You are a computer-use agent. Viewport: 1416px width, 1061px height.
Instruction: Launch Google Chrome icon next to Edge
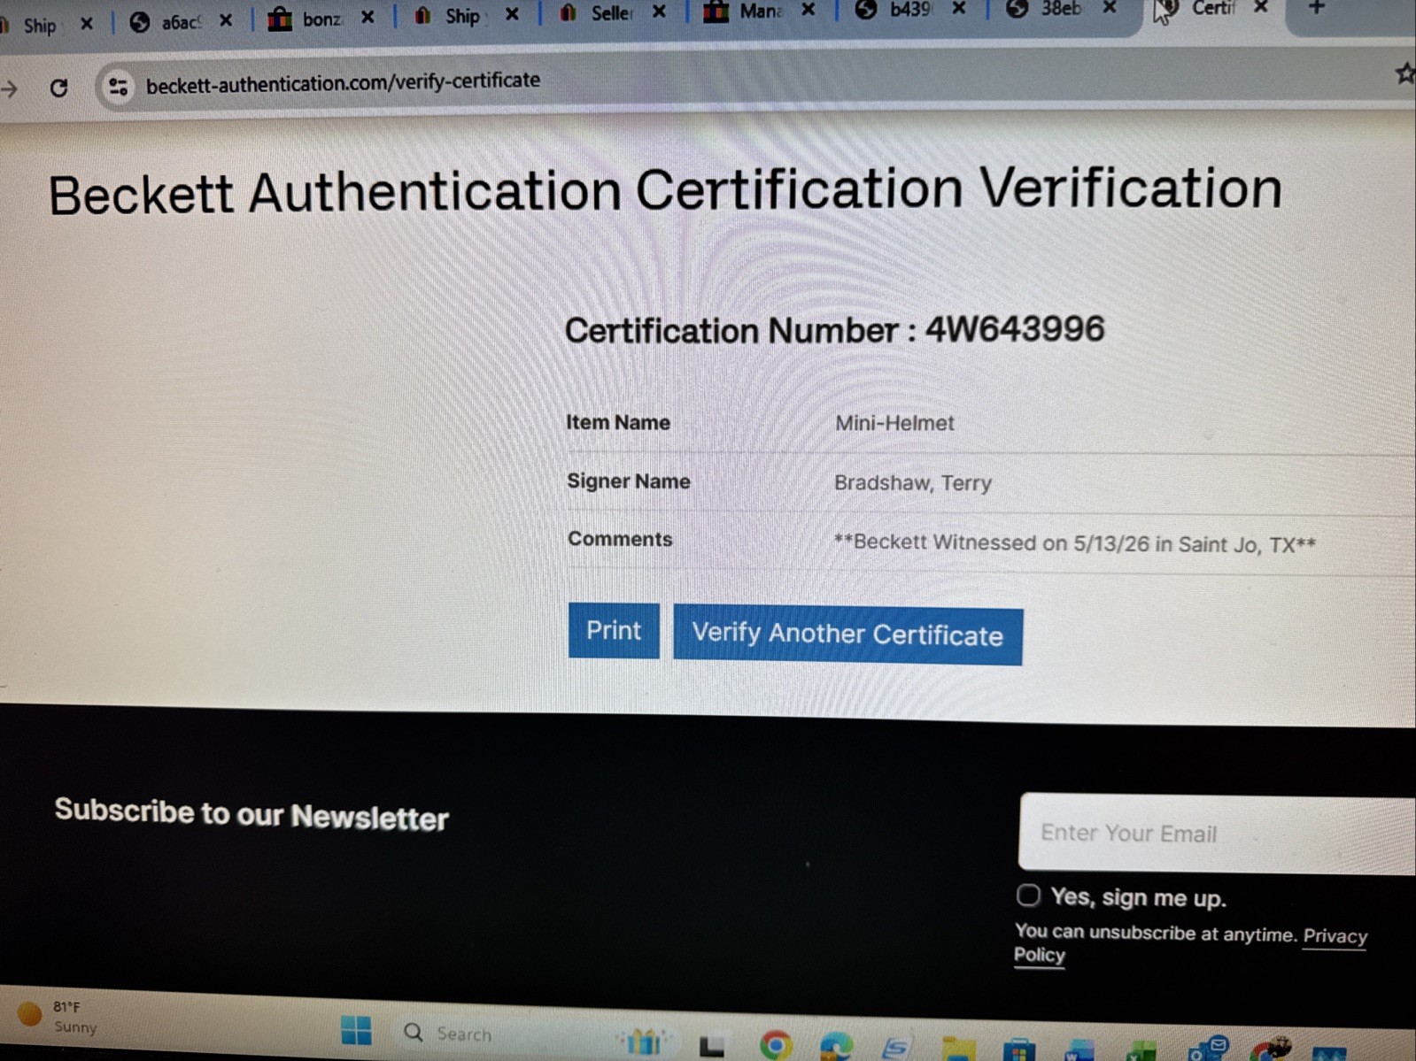pos(776,1046)
